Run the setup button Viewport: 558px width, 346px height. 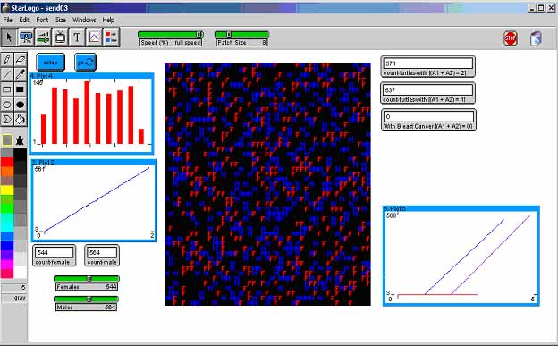pyautogui.click(x=50, y=63)
